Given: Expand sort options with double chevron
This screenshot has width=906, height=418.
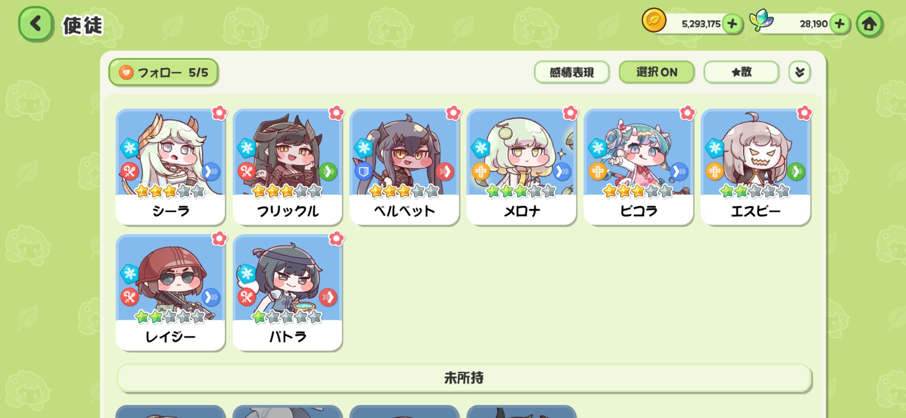Looking at the screenshot, I should [799, 72].
